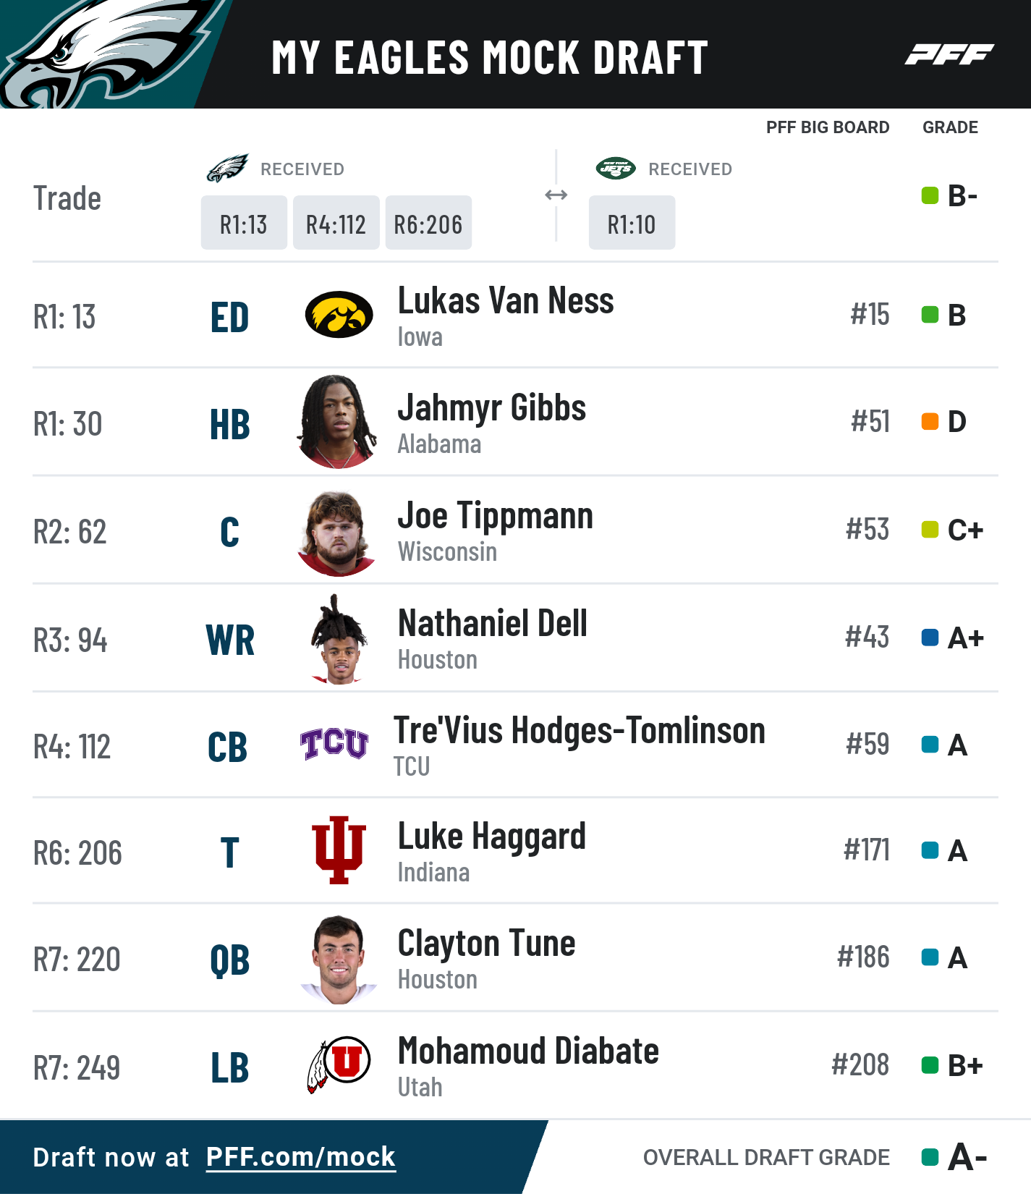Select the R4:112 trade pick chip
The width and height of the screenshot is (1031, 1194).
tap(336, 224)
